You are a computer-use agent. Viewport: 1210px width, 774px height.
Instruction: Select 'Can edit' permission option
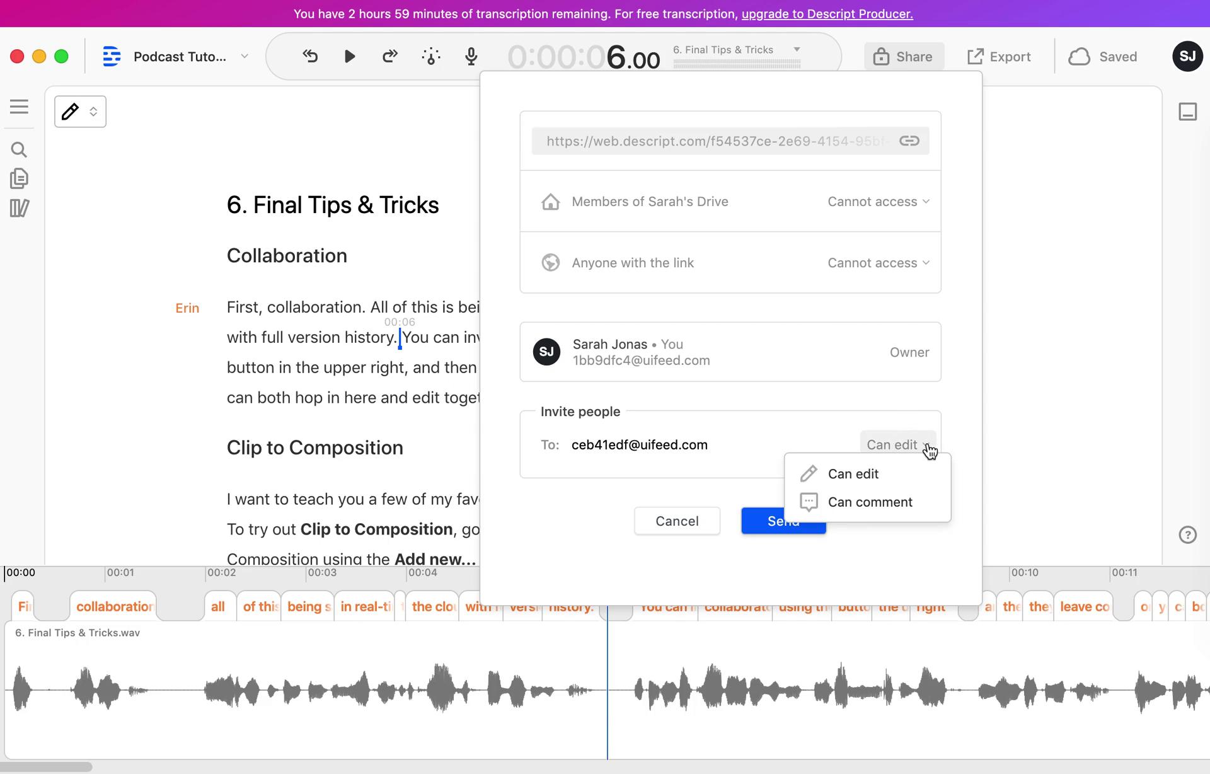853,473
